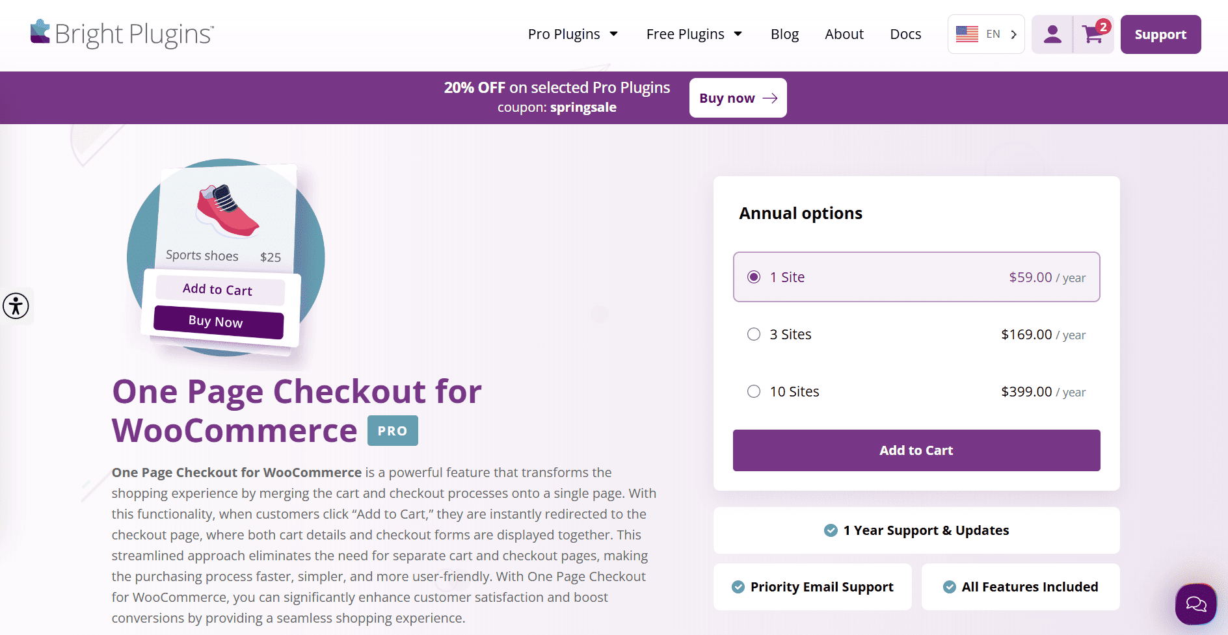Open the accessibility options icon
This screenshot has height=635, width=1228.
coord(16,305)
